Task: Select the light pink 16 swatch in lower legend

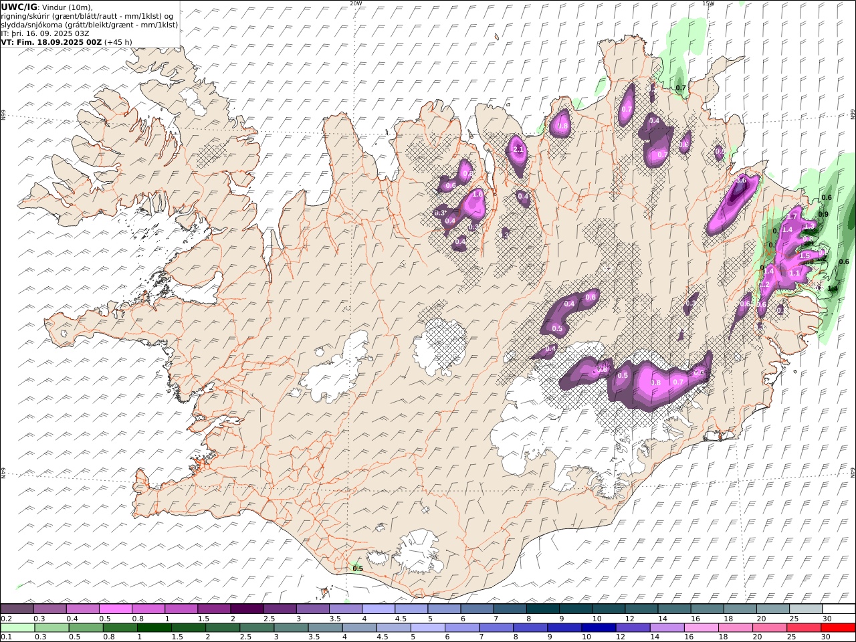Action: click(x=701, y=628)
